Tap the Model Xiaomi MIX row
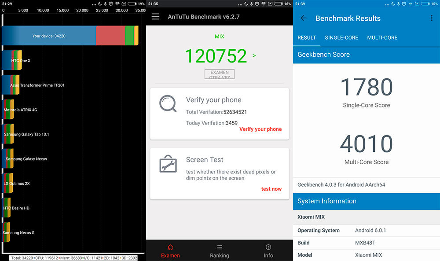This screenshot has height=261, width=440. click(x=367, y=255)
